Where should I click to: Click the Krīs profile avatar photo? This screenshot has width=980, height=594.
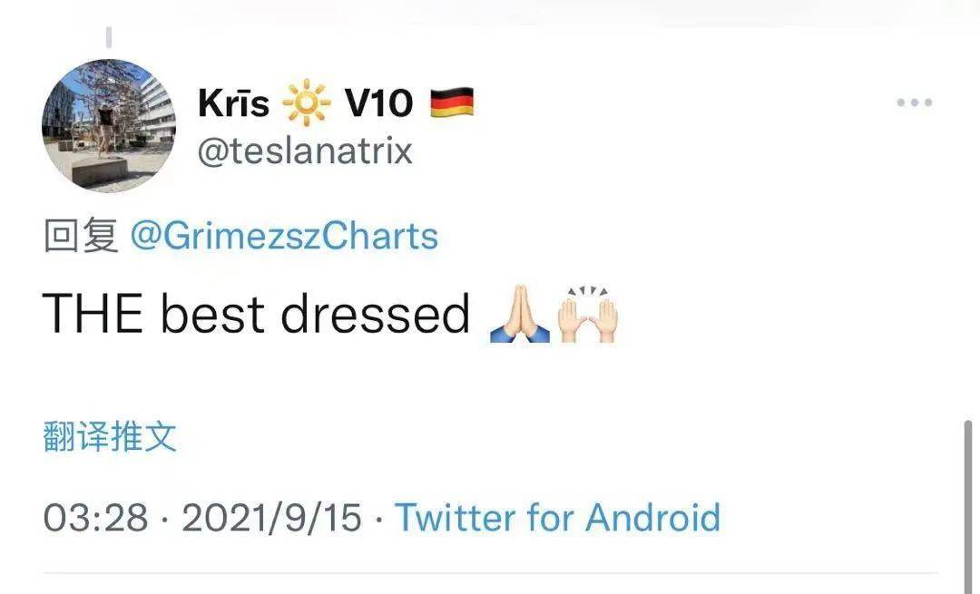[x=108, y=126]
